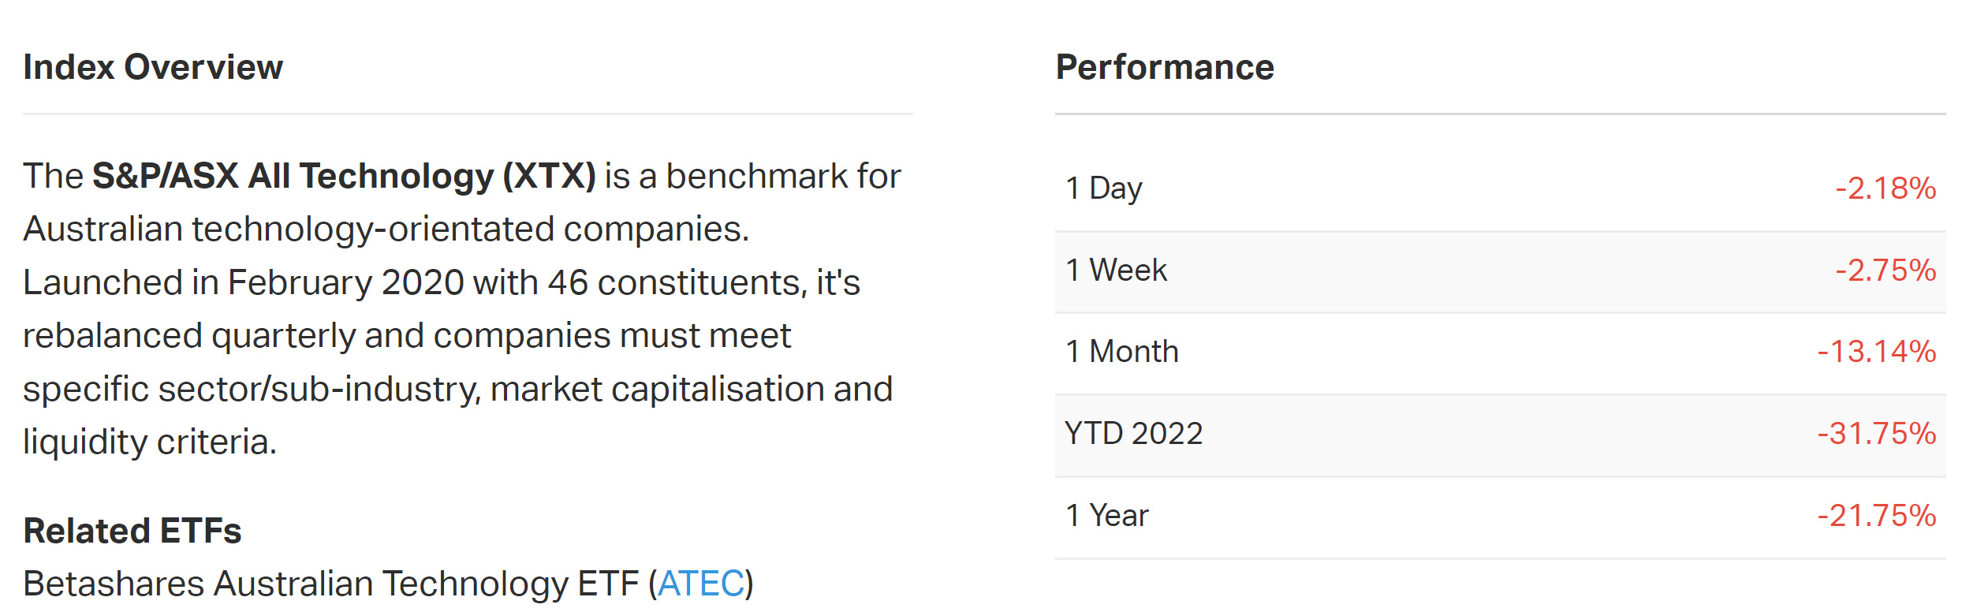Screen dimensions: 1977x612
Task: Click the -2.18% daily change value
Action: [1886, 188]
